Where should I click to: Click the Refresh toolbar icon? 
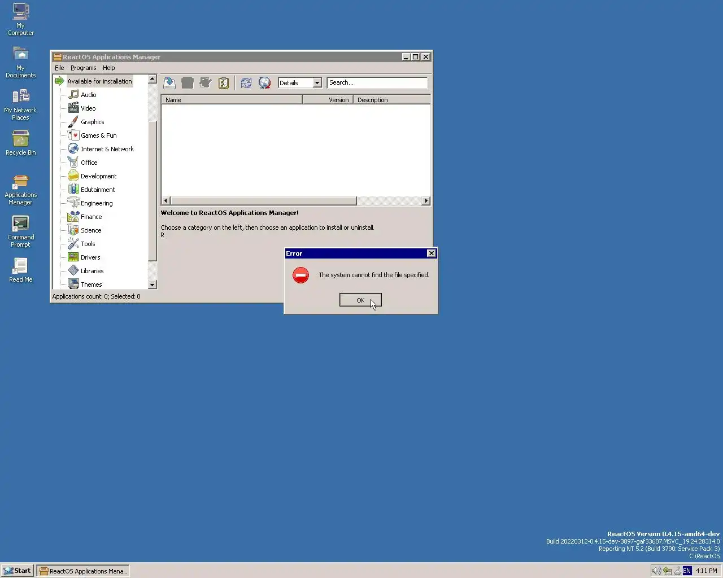coord(246,83)
